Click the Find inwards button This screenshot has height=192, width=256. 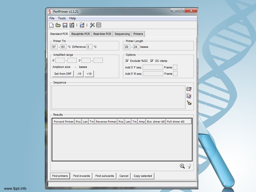(82, 176)
